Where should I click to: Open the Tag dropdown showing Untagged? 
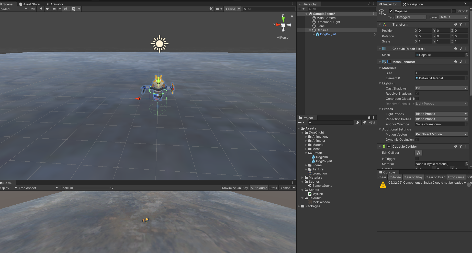[410, 17]
